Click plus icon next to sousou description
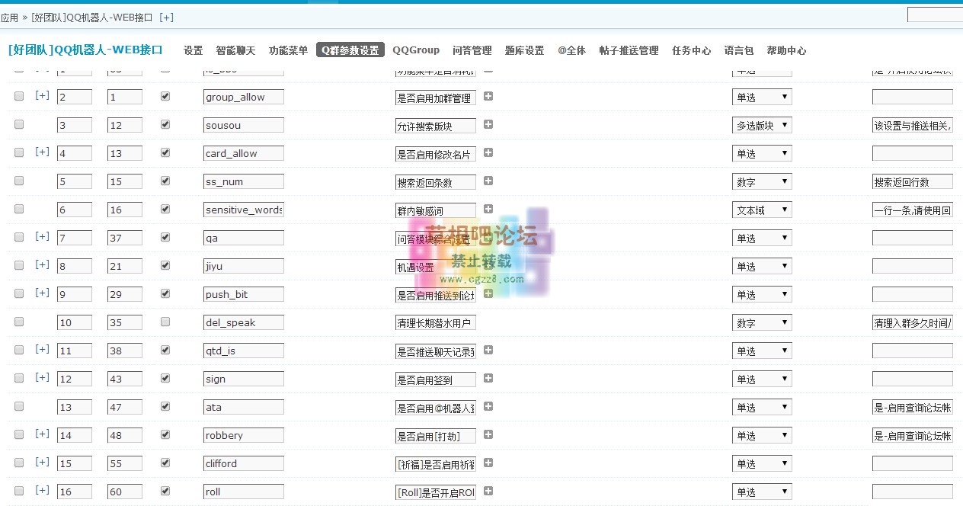Image resolution: width=963 pixels, height=506 pixels. (x=488, y=124)
